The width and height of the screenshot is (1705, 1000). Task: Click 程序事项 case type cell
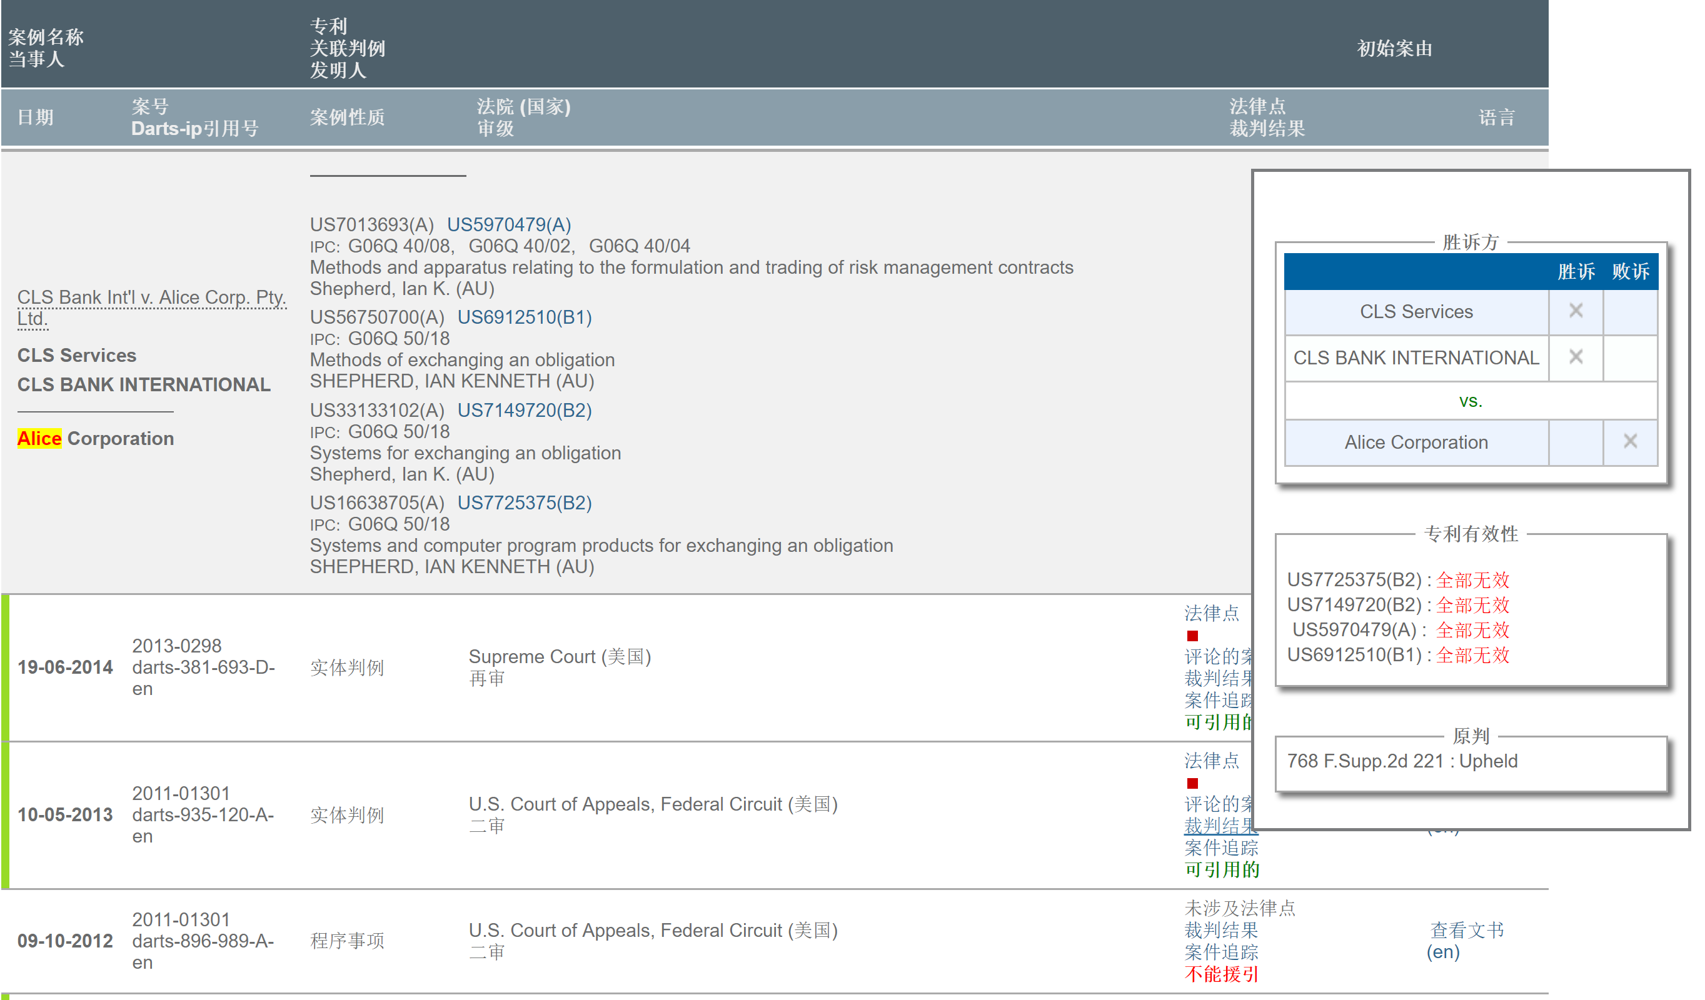(348, 941)
